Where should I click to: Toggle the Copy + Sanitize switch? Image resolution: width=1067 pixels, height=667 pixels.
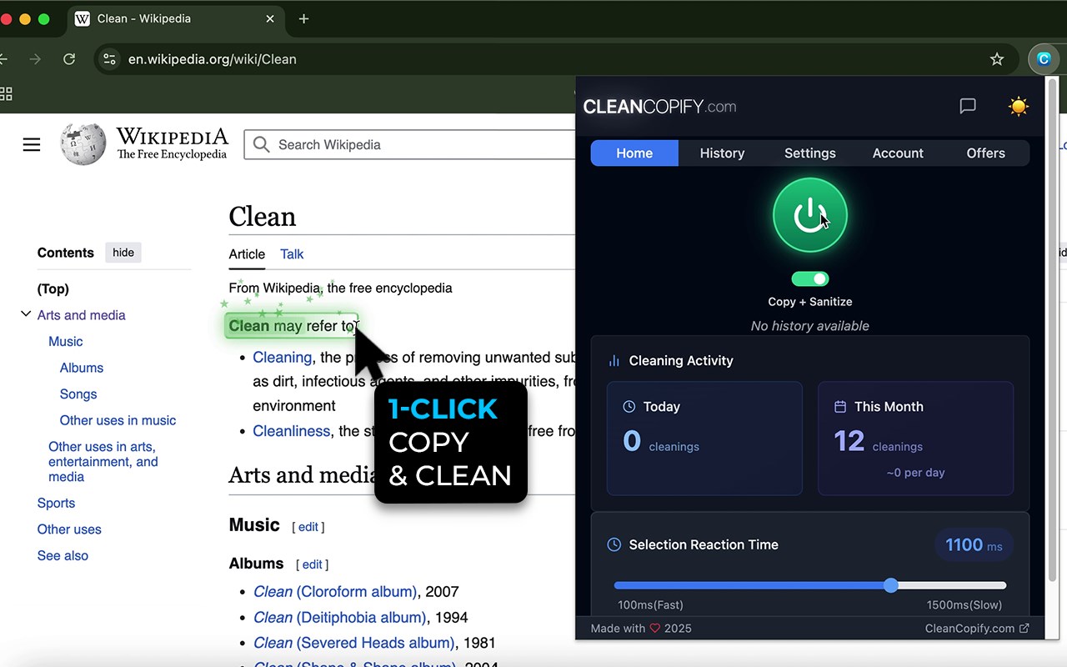click(809, 279)
